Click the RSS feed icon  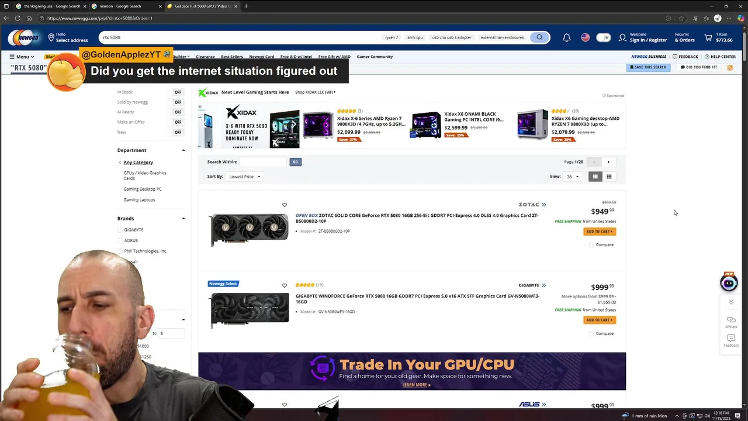(x=730, y=68)
